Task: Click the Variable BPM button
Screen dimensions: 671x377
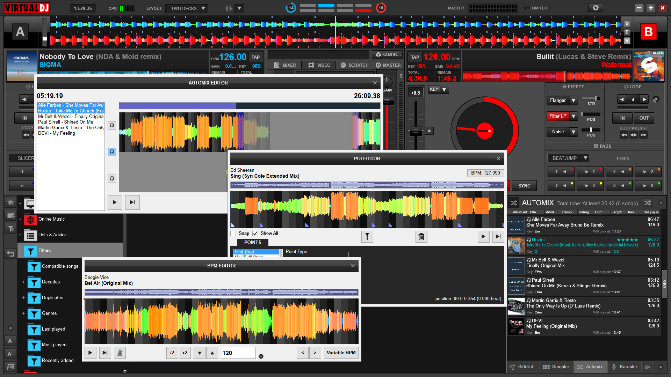Action: (x=341, y=353)
